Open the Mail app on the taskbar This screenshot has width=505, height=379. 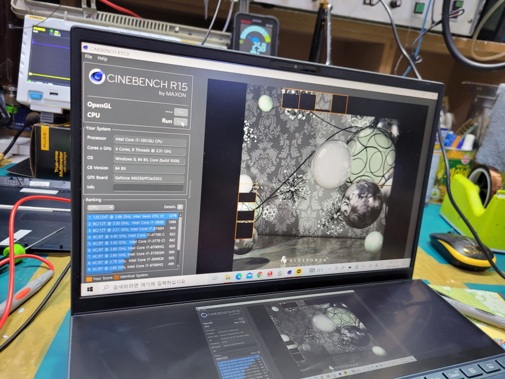pos(249,275)
